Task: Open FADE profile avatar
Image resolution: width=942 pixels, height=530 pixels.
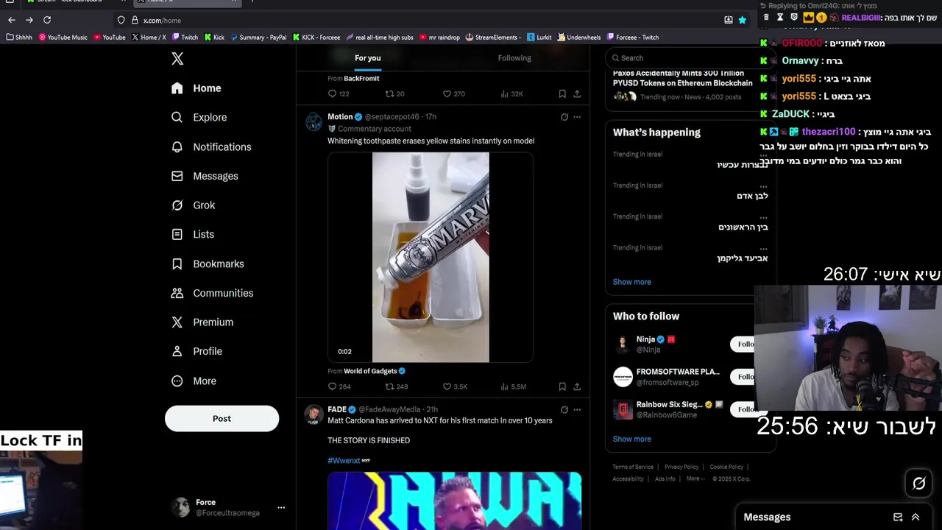Action: (x=314, y=414)
